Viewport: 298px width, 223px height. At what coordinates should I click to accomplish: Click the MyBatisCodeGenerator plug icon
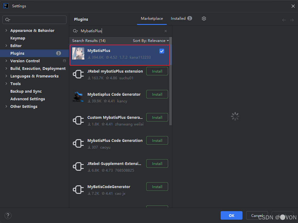click(x=78, y=190)
